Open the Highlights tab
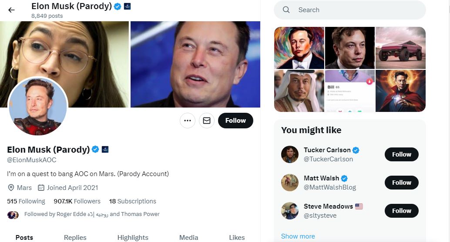The height and width of the screenshot is (242, 450). tap(133, 237)
